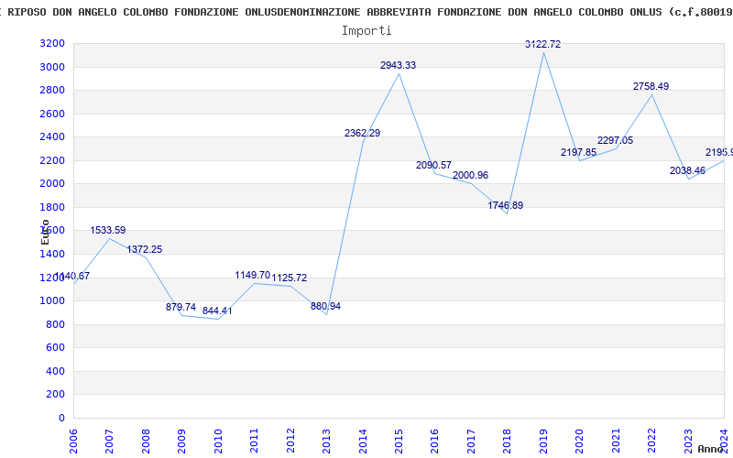Click the 2758.49 value label
The height and width of the screenshot is (458, 733).
[x=651, y=86]
